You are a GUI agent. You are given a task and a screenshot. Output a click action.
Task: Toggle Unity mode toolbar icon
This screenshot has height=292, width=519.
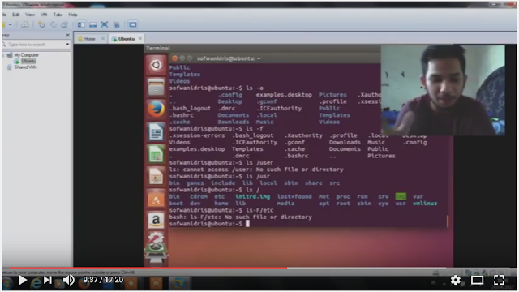(x=117, y=24)
